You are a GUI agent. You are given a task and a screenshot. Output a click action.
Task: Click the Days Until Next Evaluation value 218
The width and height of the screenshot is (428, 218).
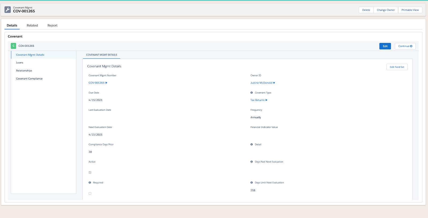point(253,190)
